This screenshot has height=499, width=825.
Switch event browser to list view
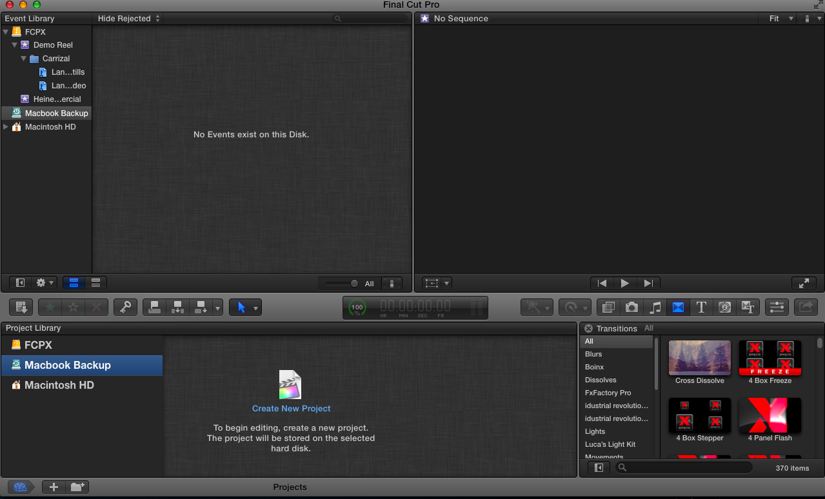click(95, 283)
